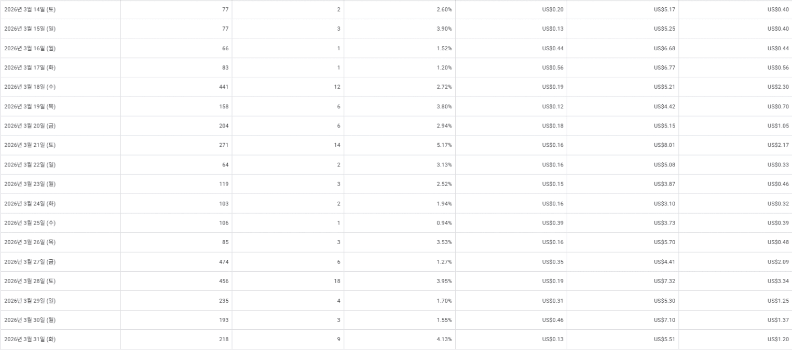The width and height of the screenshot is (792, 350).
Task: Click the 456 value cell
Action: click(x=224, y=282)
